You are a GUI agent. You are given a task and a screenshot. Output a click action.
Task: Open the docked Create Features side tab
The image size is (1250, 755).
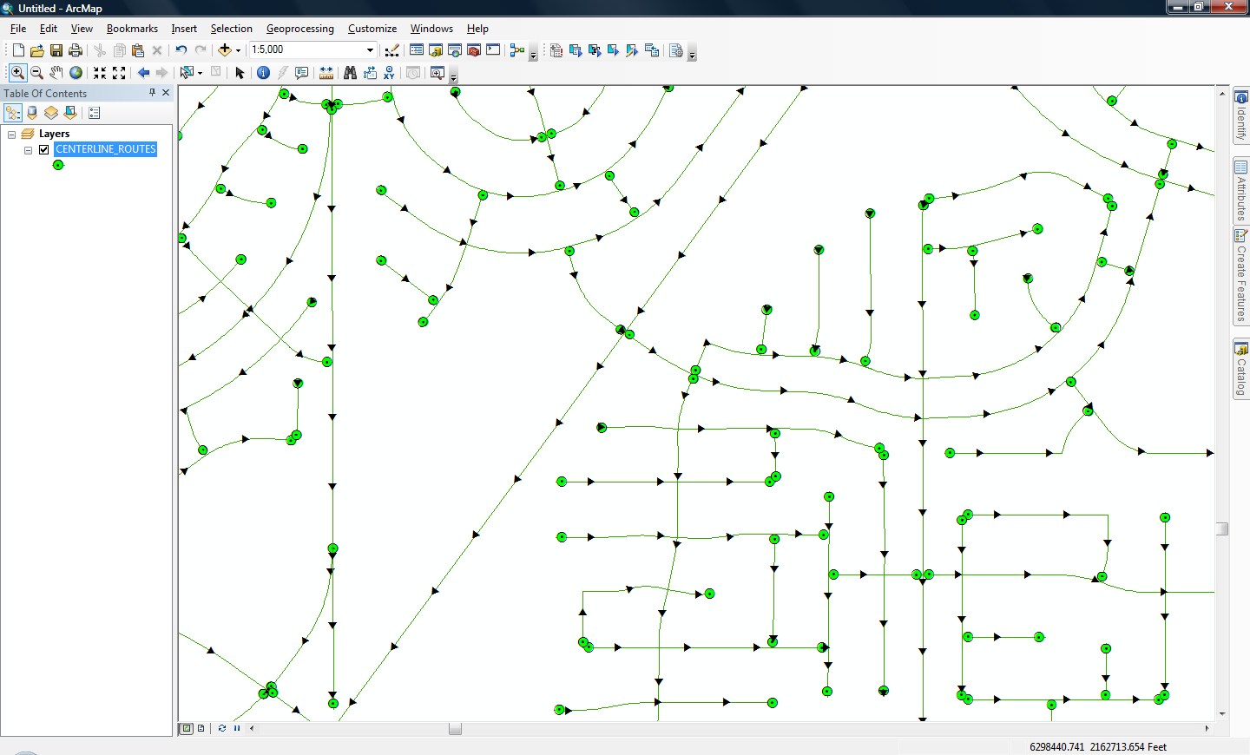[x=1241, y=276]
